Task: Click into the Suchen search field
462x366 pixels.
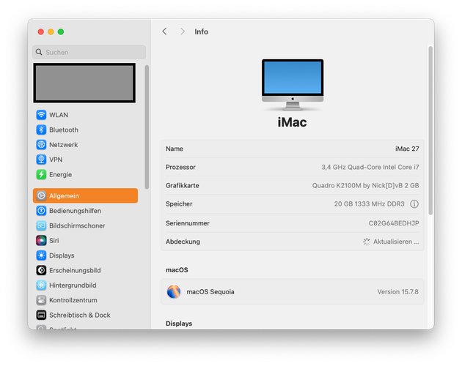Action: pos(89,52)
